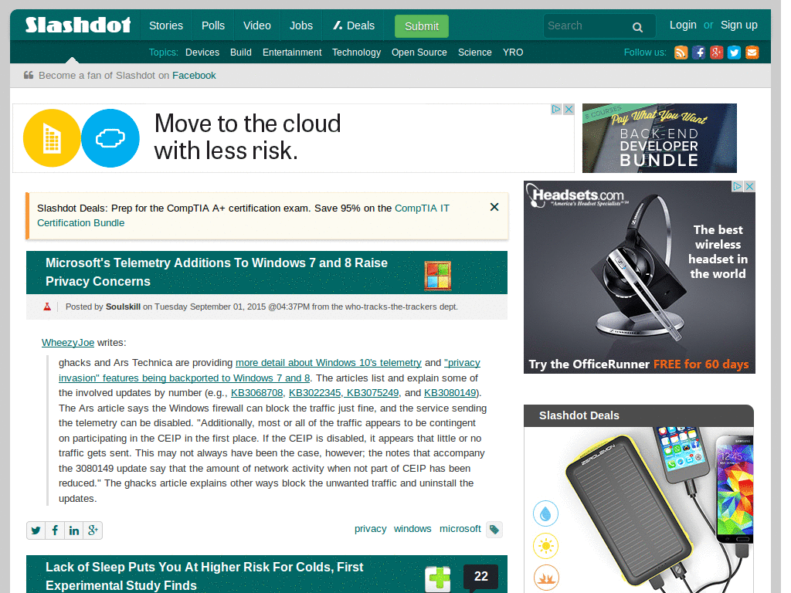
Task: Open the Twitter follow icon
Action: coord(734,53)
